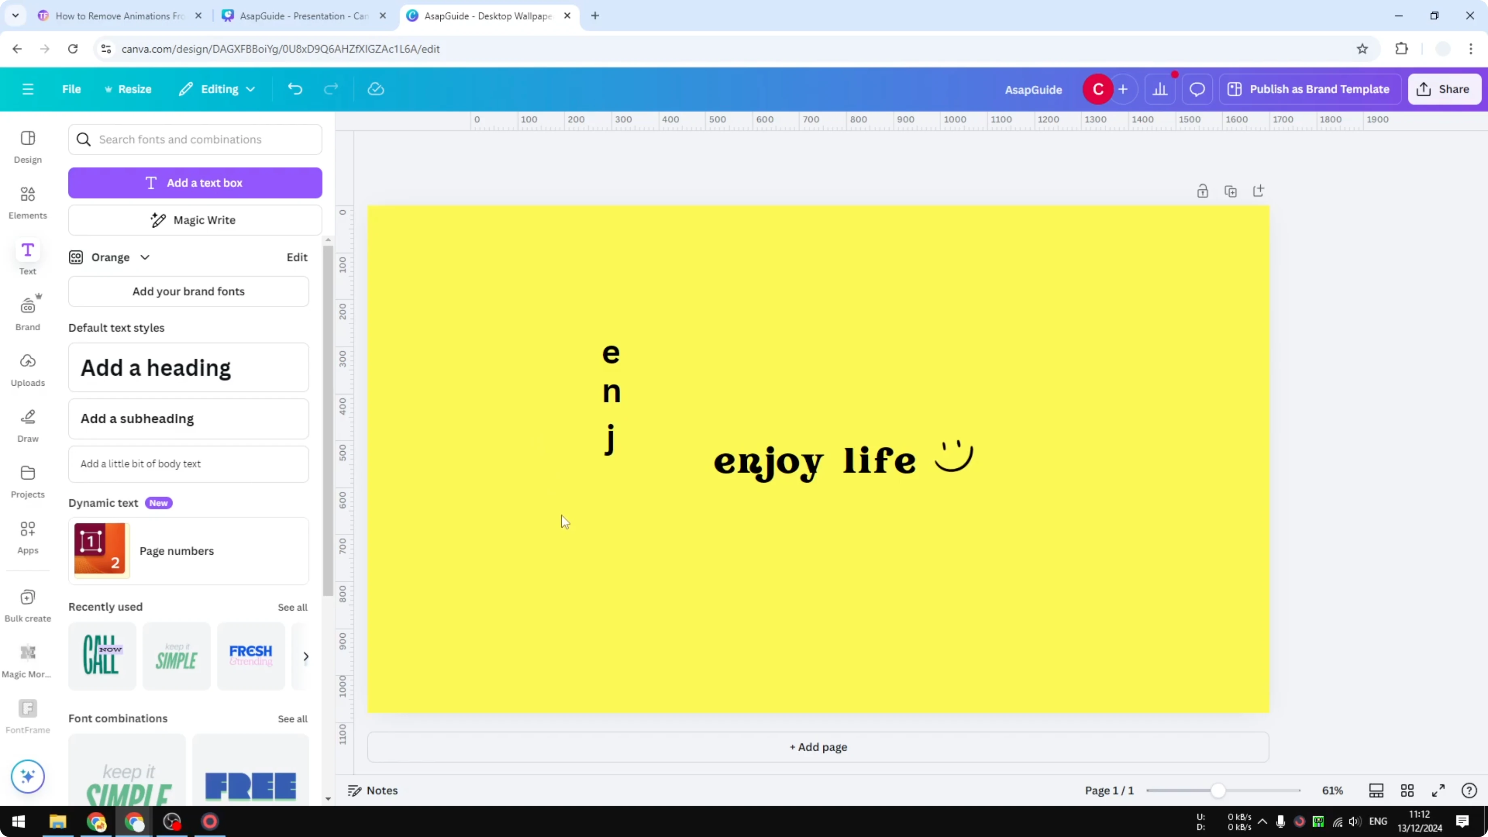Duplicate the current page
1488x837 pixels.
coord(1231,190)
